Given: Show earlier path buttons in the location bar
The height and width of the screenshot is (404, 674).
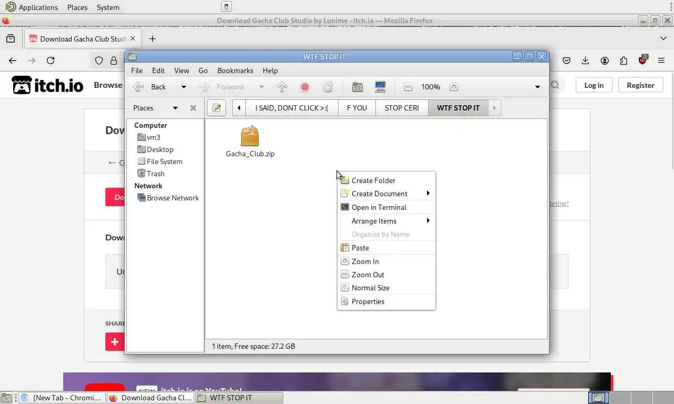Looking at the screenshot, I should pos(239,108).
